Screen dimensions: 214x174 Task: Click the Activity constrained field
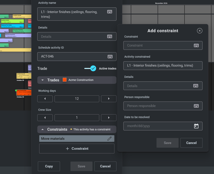click(x=163, y=66)
